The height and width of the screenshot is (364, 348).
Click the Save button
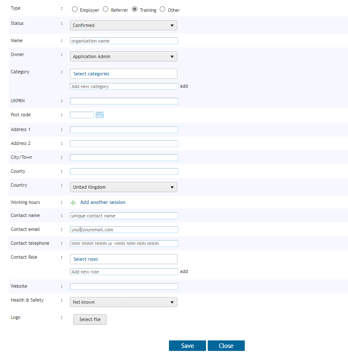tap(187, 345)
